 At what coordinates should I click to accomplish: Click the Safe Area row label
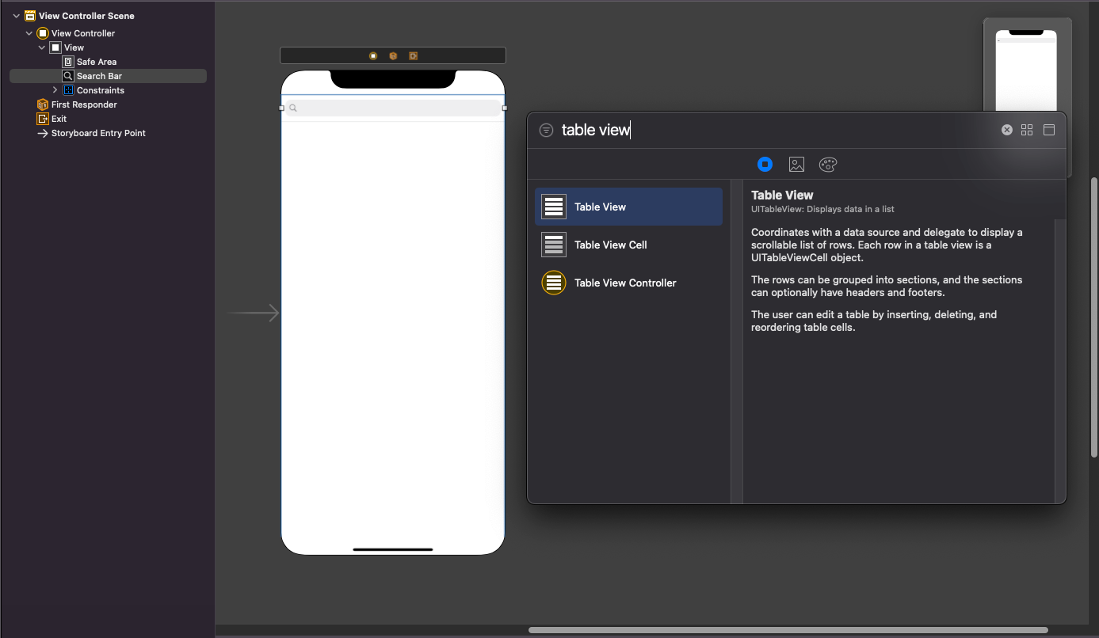pos(97,62)
